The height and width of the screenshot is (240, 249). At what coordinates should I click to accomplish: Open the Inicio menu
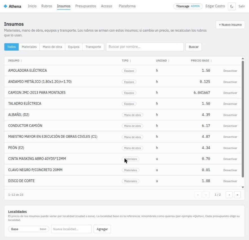pyautogui.click(x=32, y=6)
